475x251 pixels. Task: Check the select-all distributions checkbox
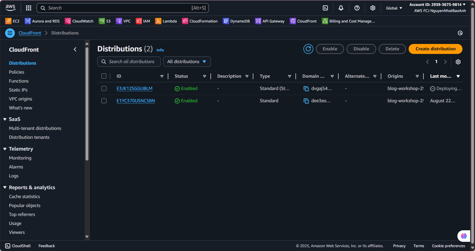click(x=104, y=76)
